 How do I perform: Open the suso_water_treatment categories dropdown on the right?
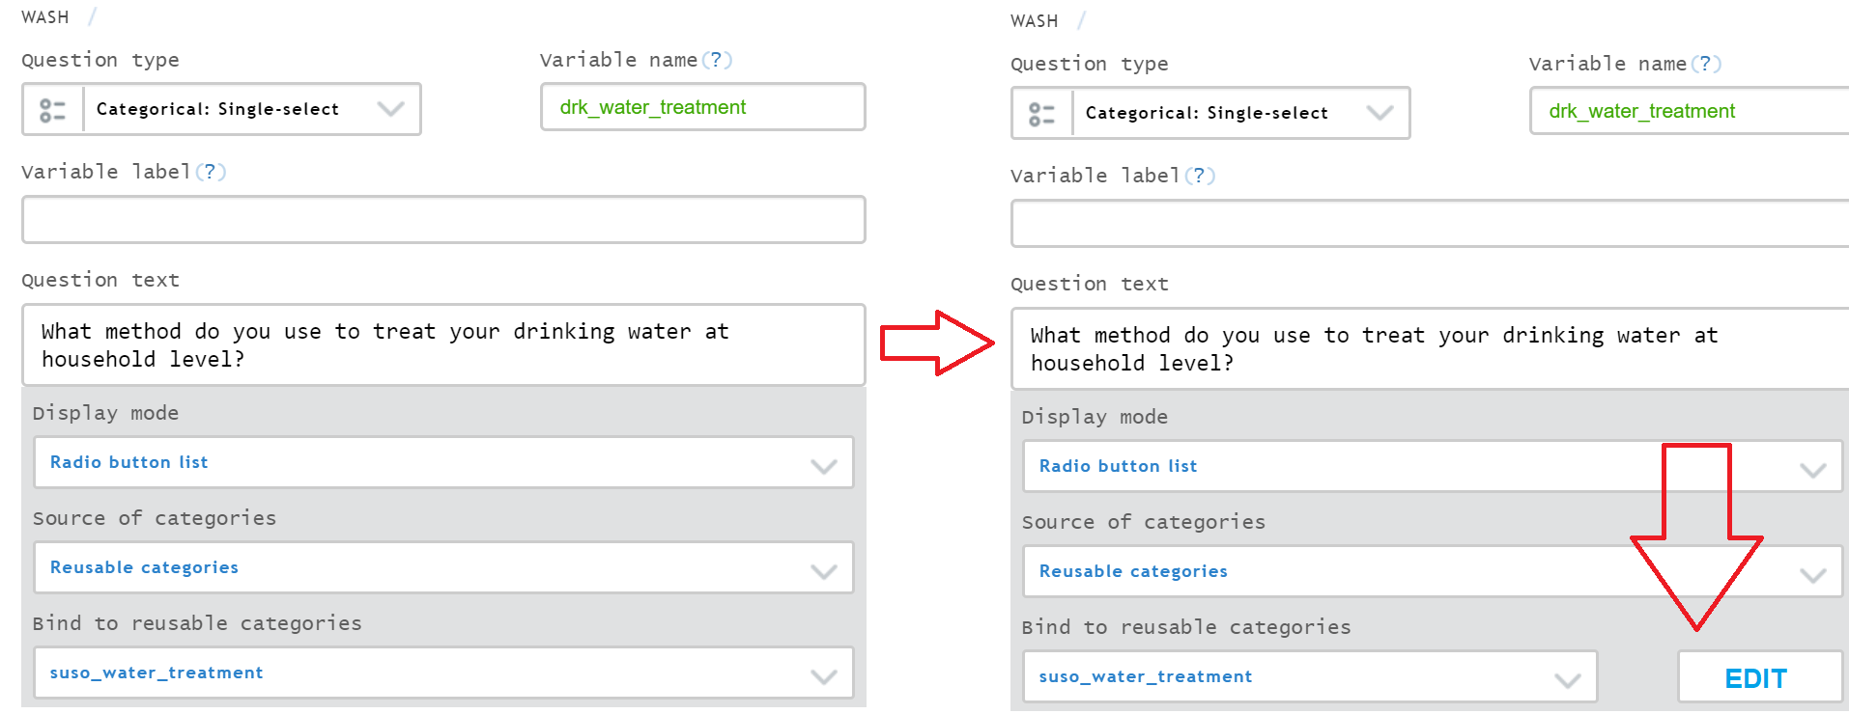(x=1567, y=676)
